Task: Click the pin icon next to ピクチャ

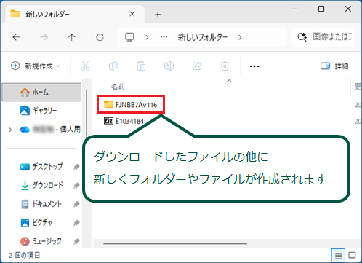Action: click(76, 223)
